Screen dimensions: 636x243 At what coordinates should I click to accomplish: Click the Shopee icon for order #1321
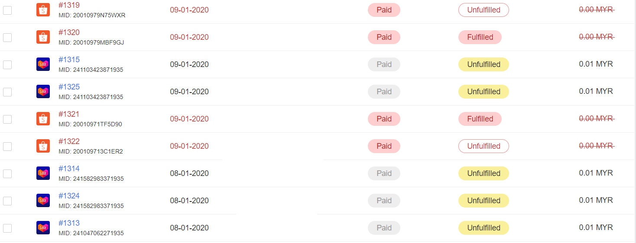[43, 119]
